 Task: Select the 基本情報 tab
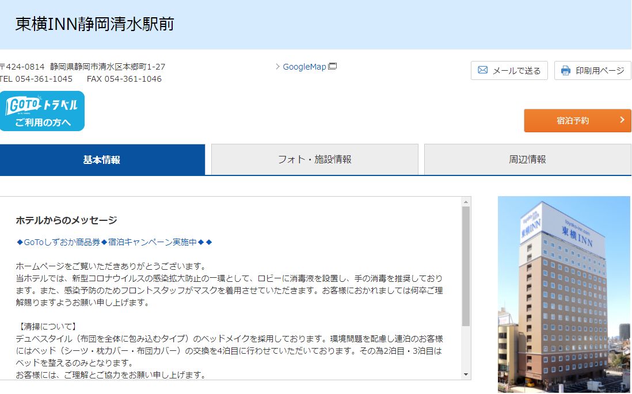[x=102, y=159]
